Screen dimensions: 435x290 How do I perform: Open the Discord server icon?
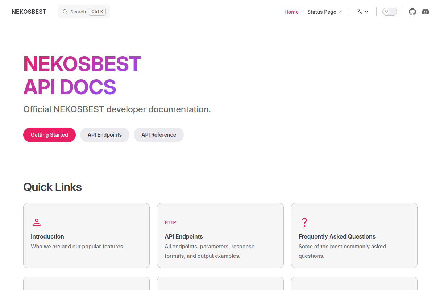tap(426, 12)
